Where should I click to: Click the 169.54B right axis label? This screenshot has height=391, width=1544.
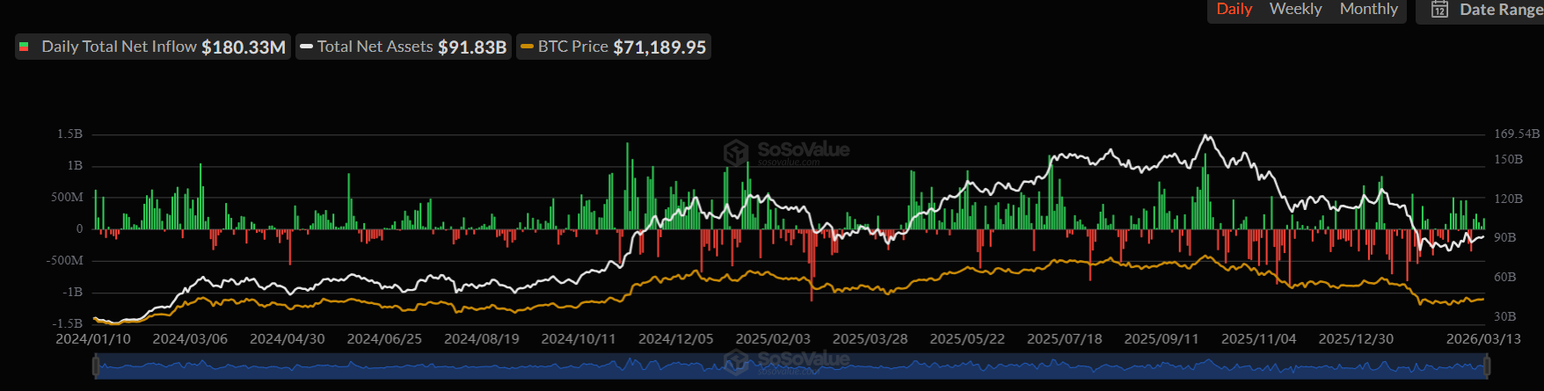pyautogui.click(x=1517, y=134)
